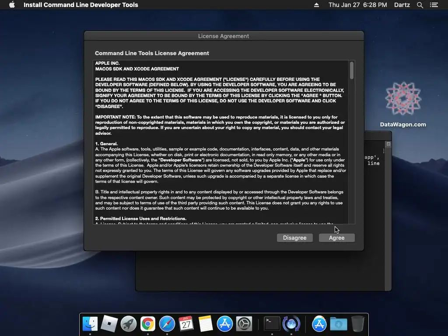
Task: Click the Terminal window split pane icon
Action: pyautogui.click(x=388, y=144)
